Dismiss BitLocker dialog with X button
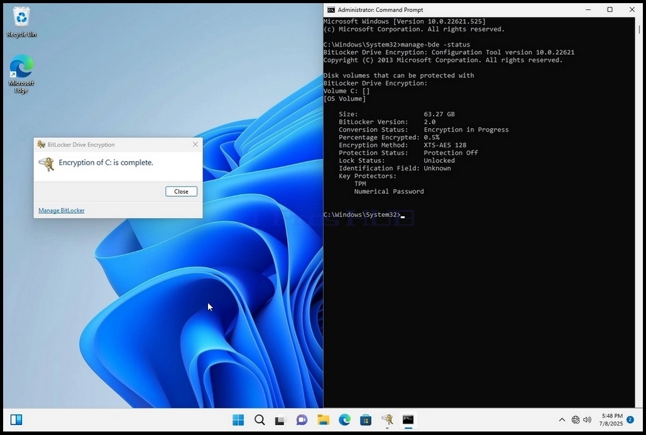646x435 pixels. click(195, 145)
